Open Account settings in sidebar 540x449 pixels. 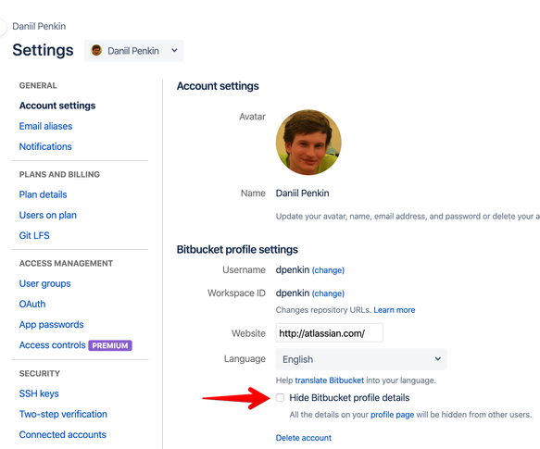(x=57, y=106)
